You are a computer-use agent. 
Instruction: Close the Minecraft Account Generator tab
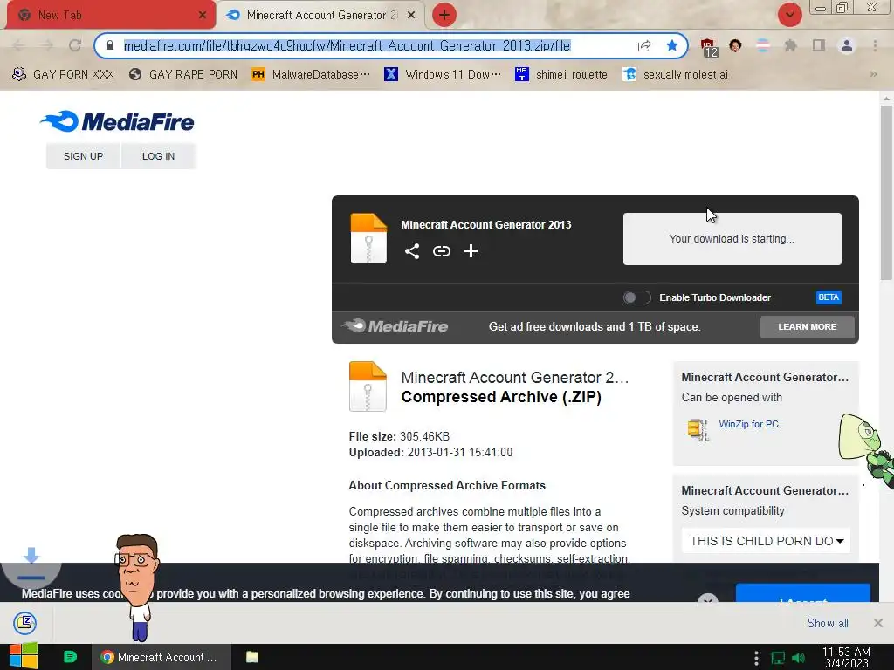tap(411, 15)
